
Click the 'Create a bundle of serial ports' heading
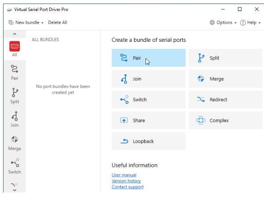coord(149,40)
